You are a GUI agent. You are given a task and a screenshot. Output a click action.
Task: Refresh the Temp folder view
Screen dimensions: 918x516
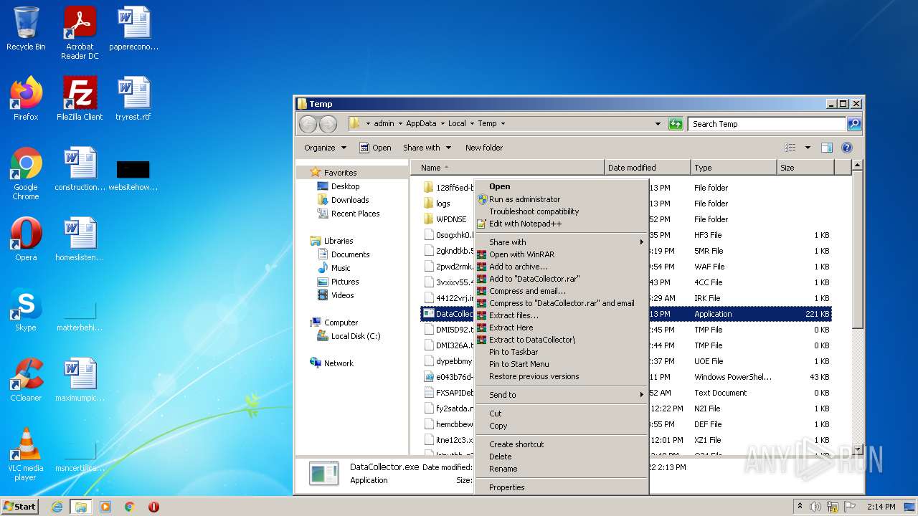pyautogui.click(x=675, y=124)
